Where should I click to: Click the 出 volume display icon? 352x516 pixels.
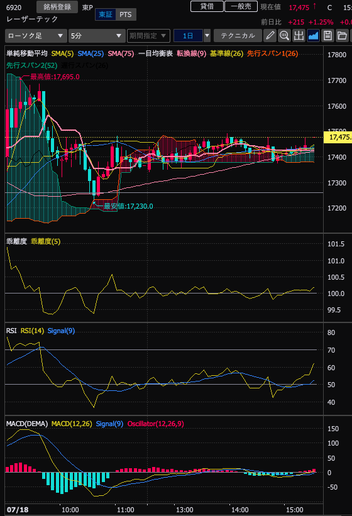click(x=299, y=36)
